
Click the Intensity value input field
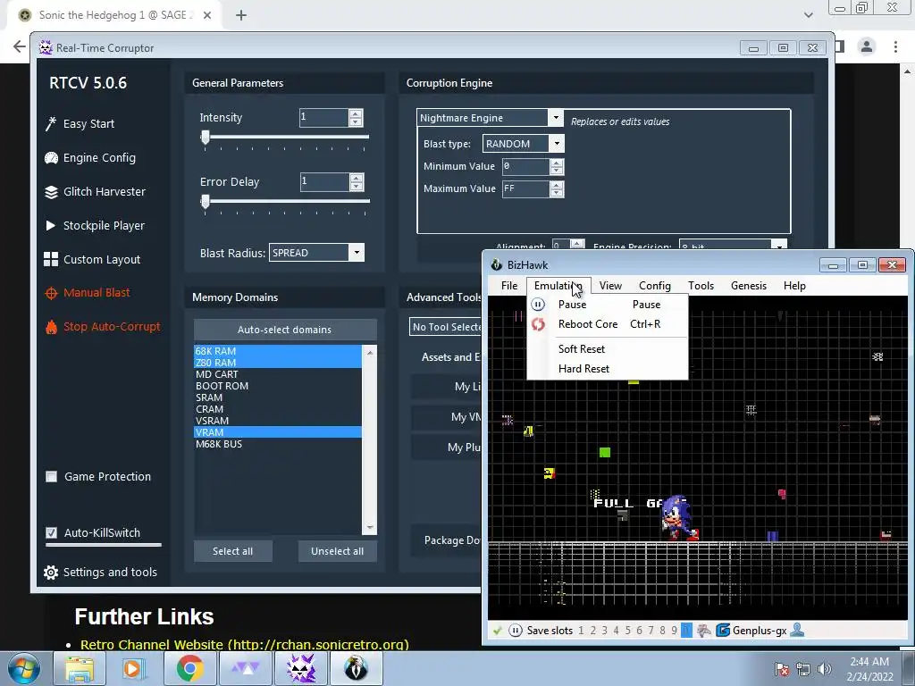coord(323,118)
